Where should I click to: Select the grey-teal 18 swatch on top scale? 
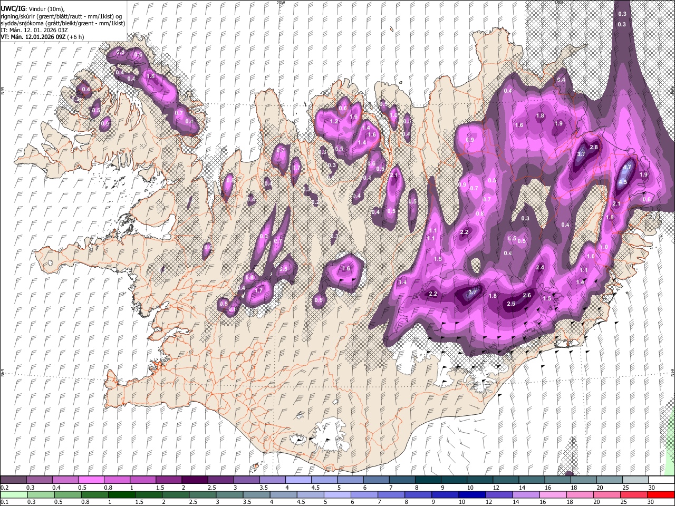[584, 480]
